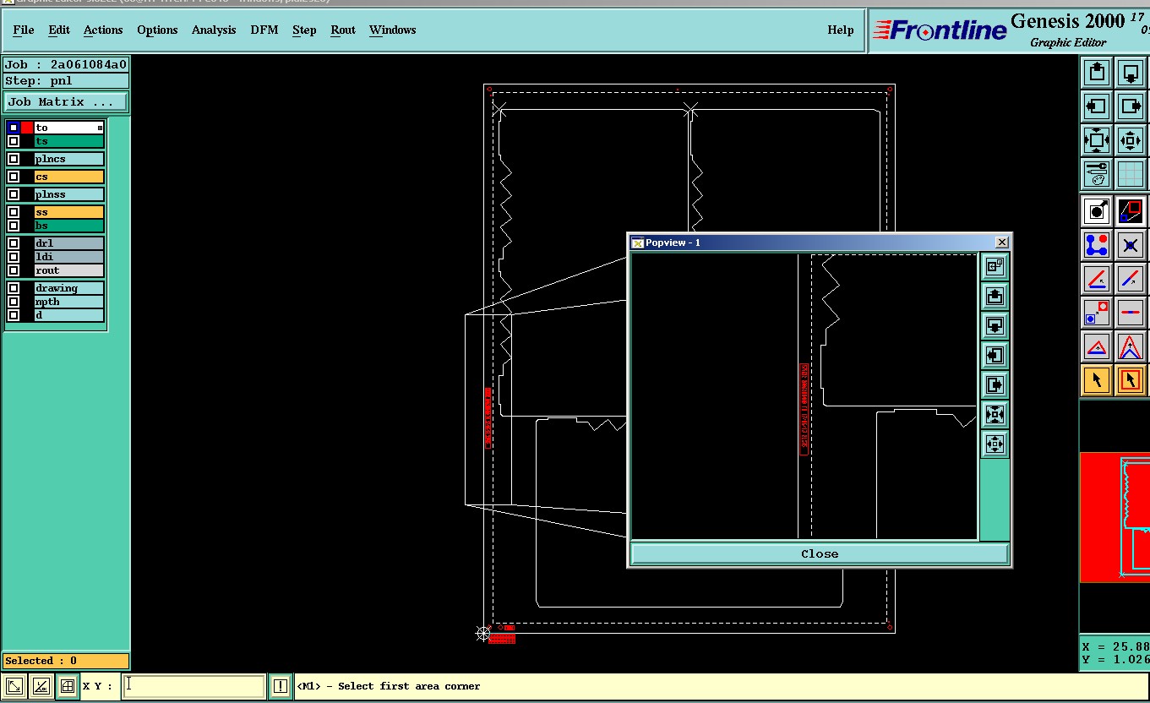Select the blue X-dot snap tool
The height and width of the screenshot is (703, 1150).
coord(1131,245)
